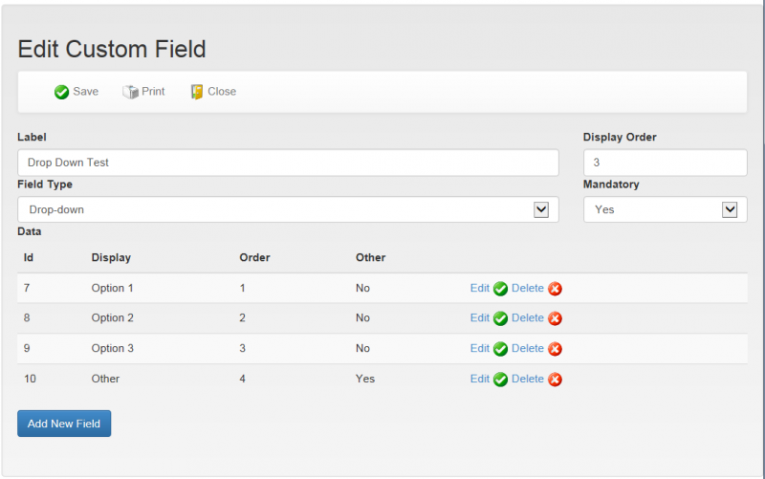Focus the Display Order input field
Viewport: 765px width, 479px height.
[665, 163]
